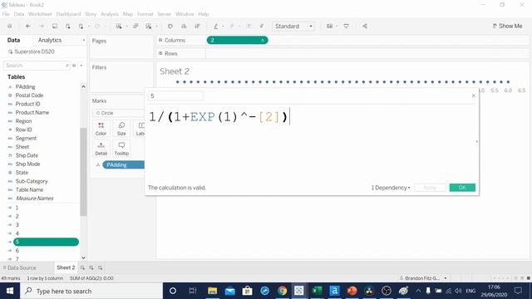Open the Tooltip card in Marks
Screen dimensions: 532x299
pyautogui.click(x=121, y=149)
